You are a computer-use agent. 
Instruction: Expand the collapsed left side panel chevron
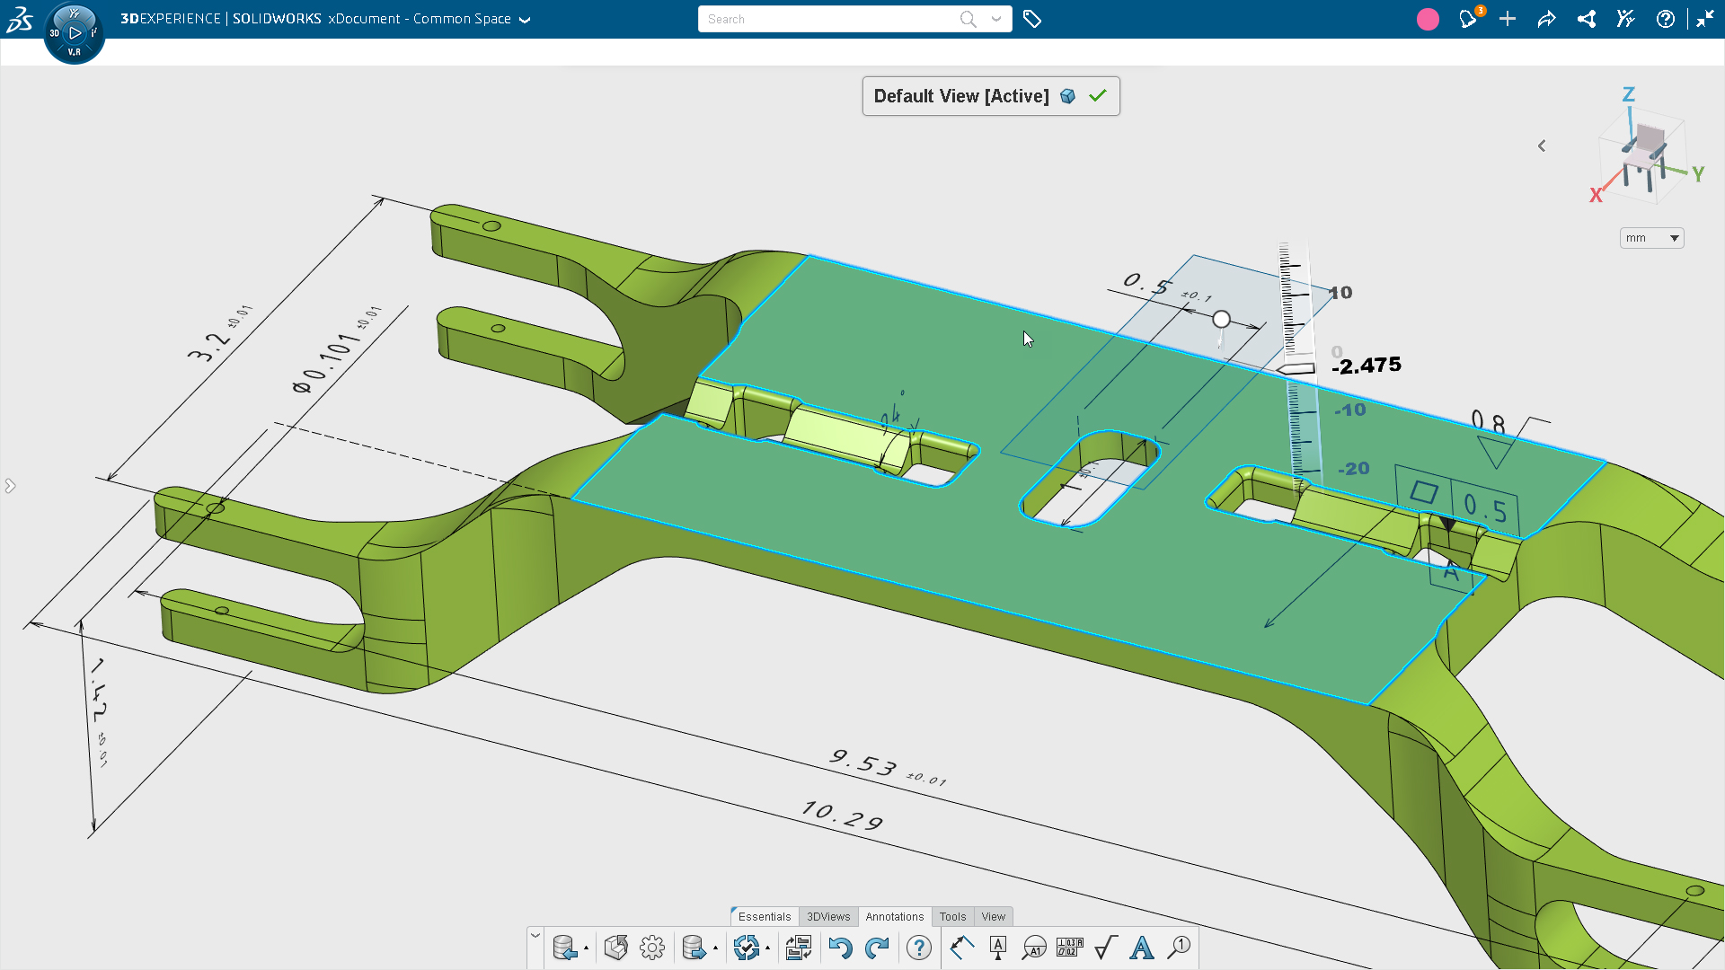(x=10, y=485)
